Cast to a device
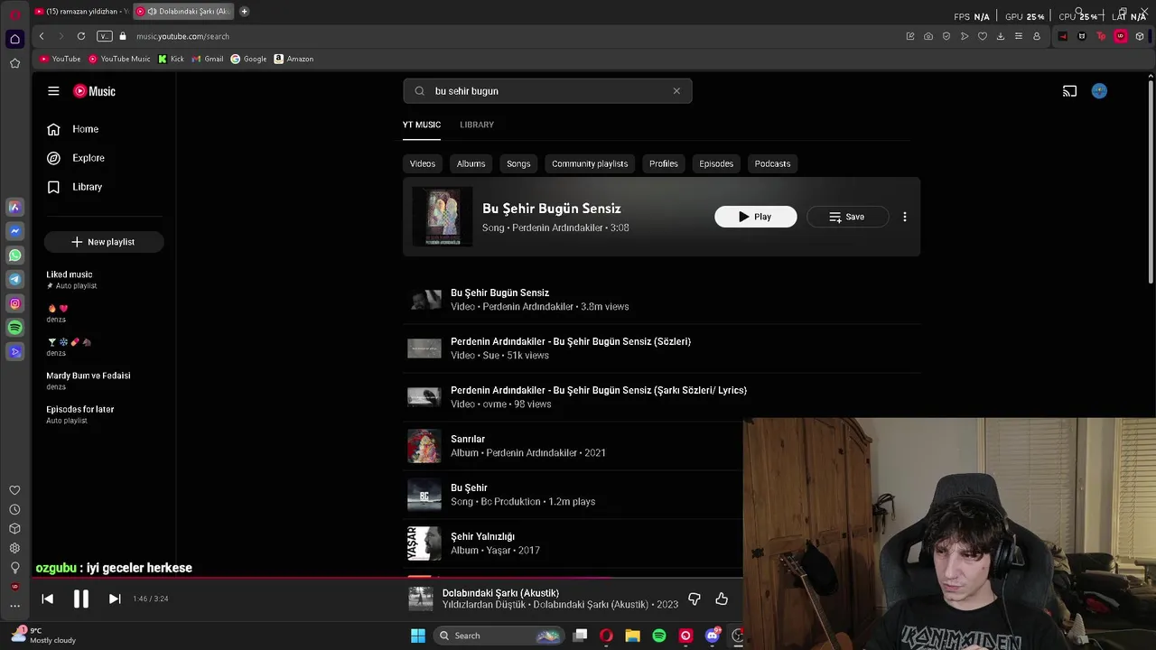 coord(1069,91)
